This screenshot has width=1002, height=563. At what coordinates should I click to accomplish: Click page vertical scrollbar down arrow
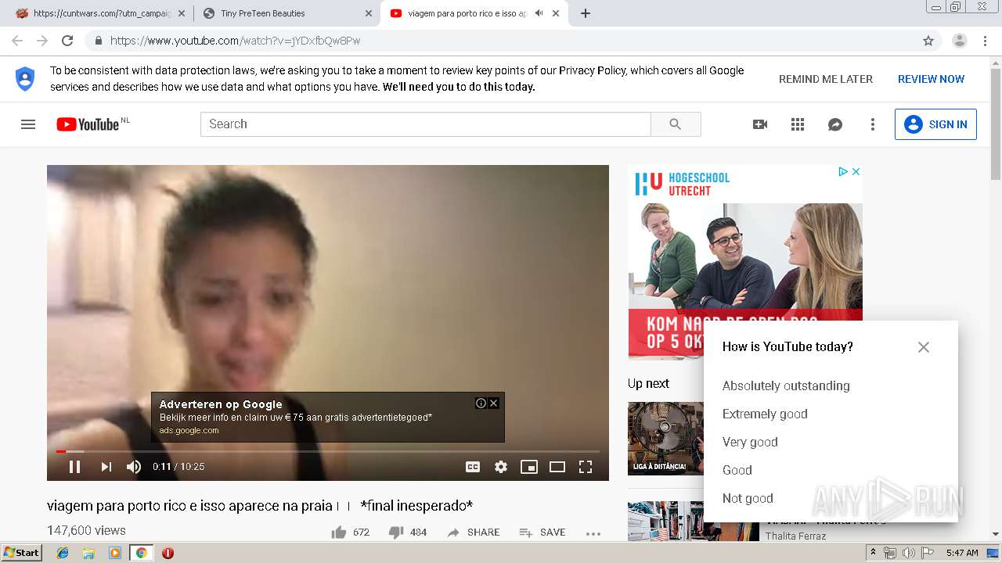click(x=995, y=534)
